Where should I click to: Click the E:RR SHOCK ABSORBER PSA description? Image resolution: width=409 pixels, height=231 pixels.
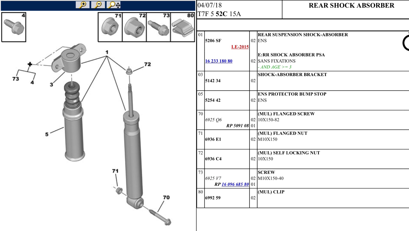291,55
